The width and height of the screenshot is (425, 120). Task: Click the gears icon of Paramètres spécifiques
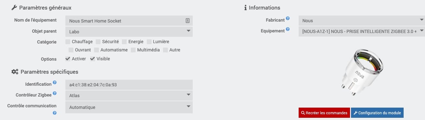pos(15,72)
